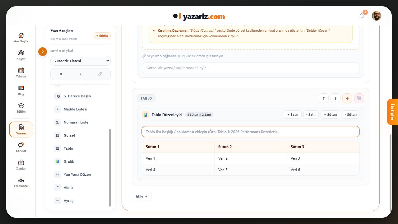Expand sidebar with orange chevron button

43,52
